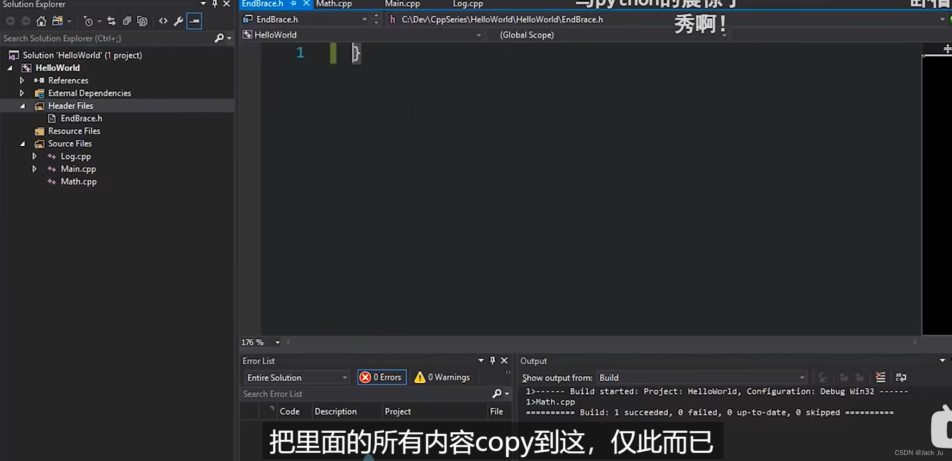Pin the Solution Explorer panel
The image size is (952, 461).
[x=215, y=4]
